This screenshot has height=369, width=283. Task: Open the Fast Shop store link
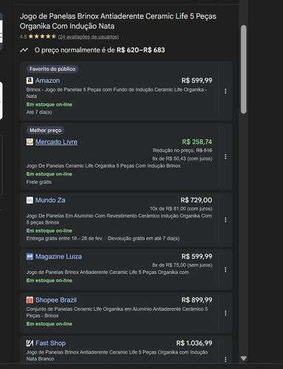pos(50,343)
